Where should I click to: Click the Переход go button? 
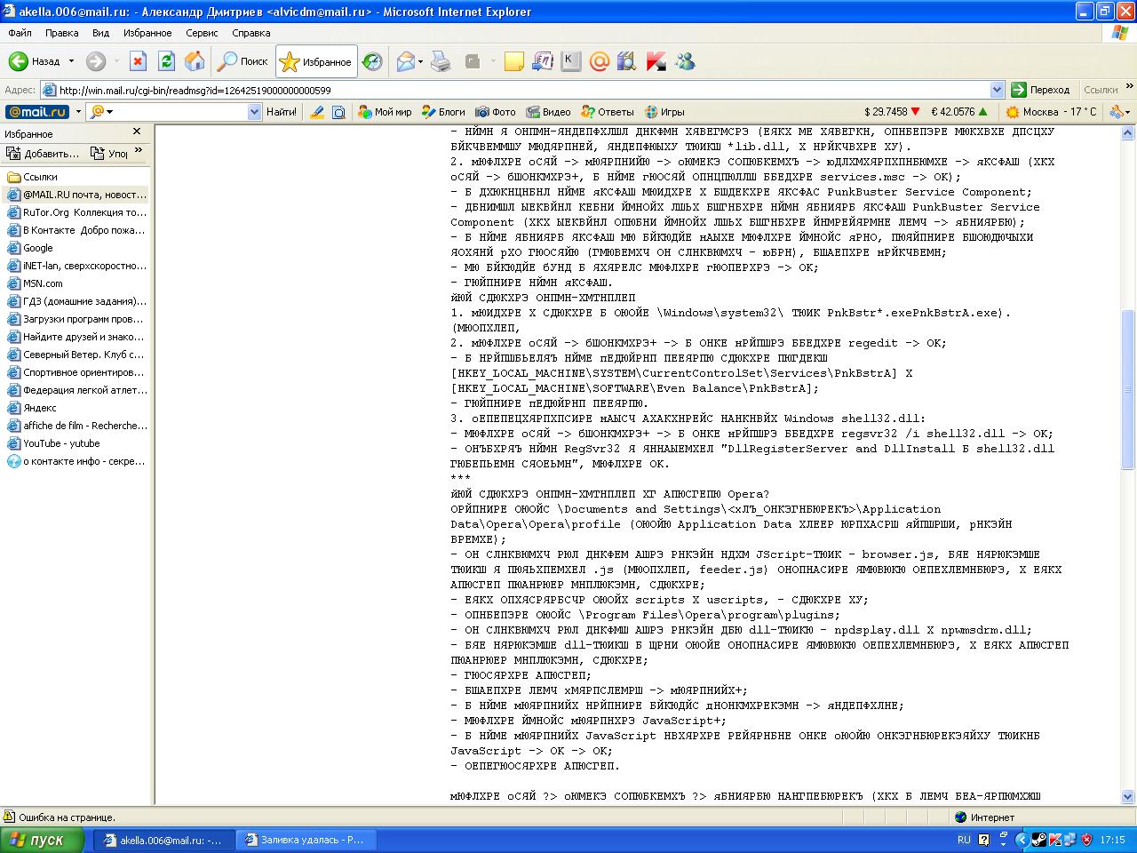click(1042, 90)
